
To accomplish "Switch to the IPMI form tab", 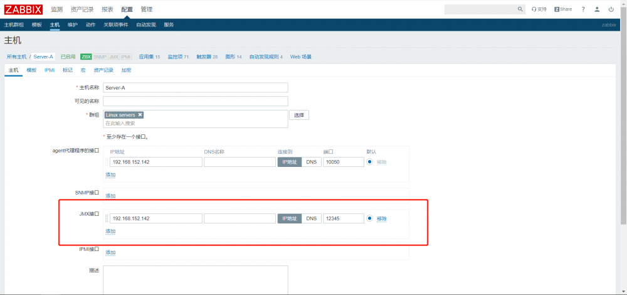I will click(x=50, y=70).
